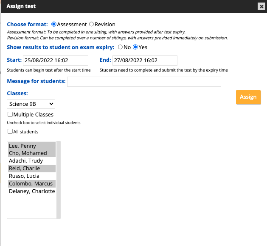Select student Delaney, Charlotte
Image resolution: width=267 pixels, height=246 pixels.
[32, 191]
